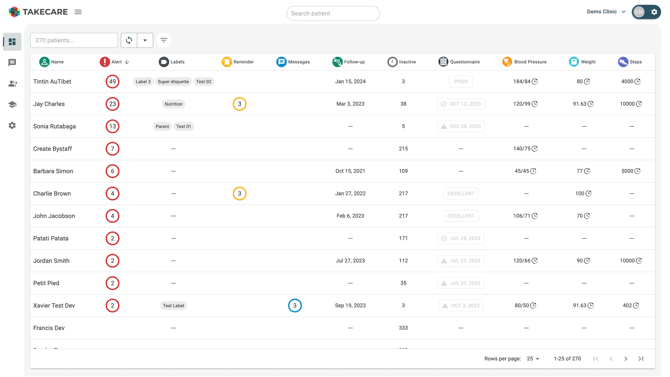Open the messages icon in the sidebar

(12, 62)
